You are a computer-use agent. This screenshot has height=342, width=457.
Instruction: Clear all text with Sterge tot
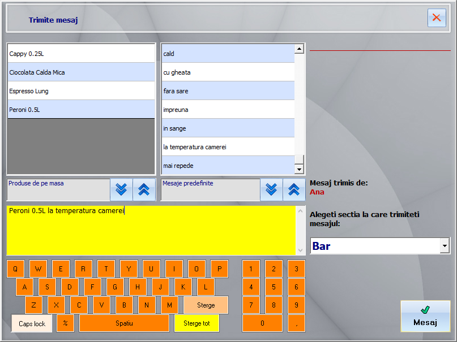click(x=197, y=323)
